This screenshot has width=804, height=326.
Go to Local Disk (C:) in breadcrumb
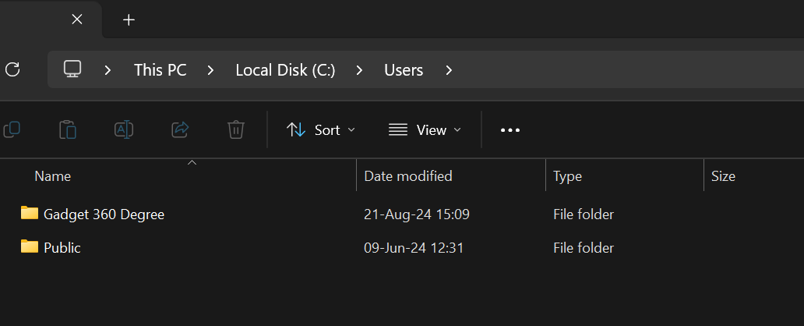(285, 70)
